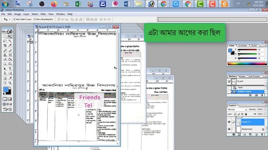Open the blend mode Normal dropdown
The image size is (268, 150).
237,109
